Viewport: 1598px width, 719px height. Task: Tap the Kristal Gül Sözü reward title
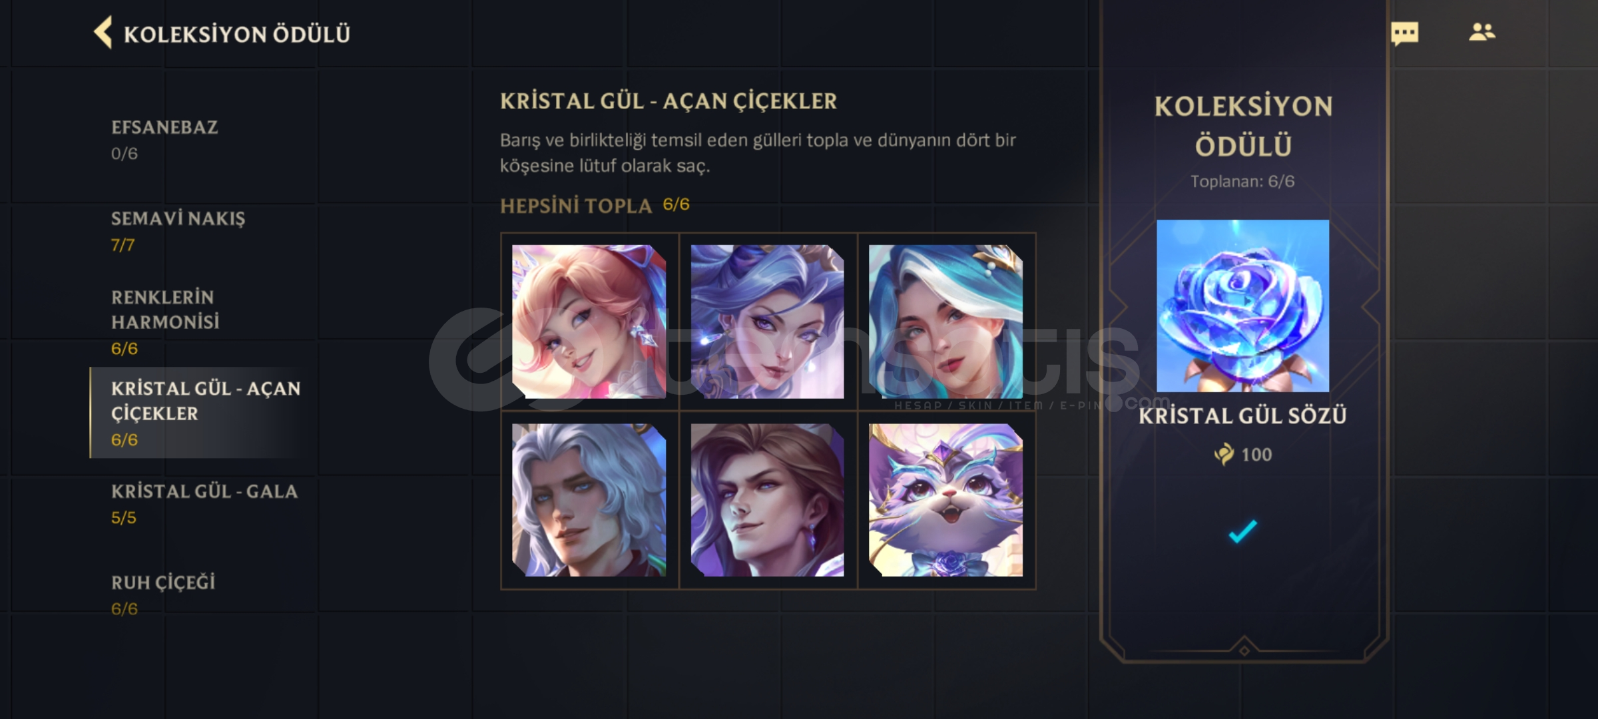click(x=1242, y=416)
